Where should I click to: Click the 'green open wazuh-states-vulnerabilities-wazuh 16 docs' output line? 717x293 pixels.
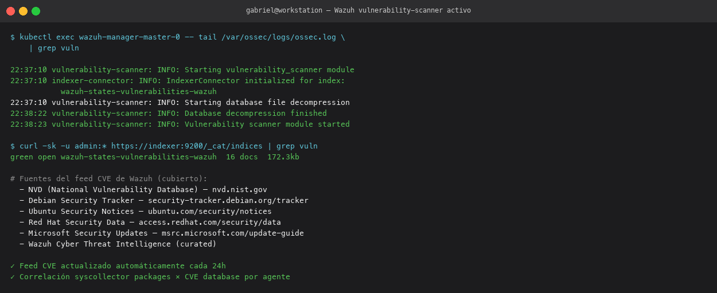155,157
